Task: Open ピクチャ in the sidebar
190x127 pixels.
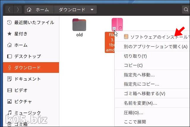Action: tap(31, 101)
